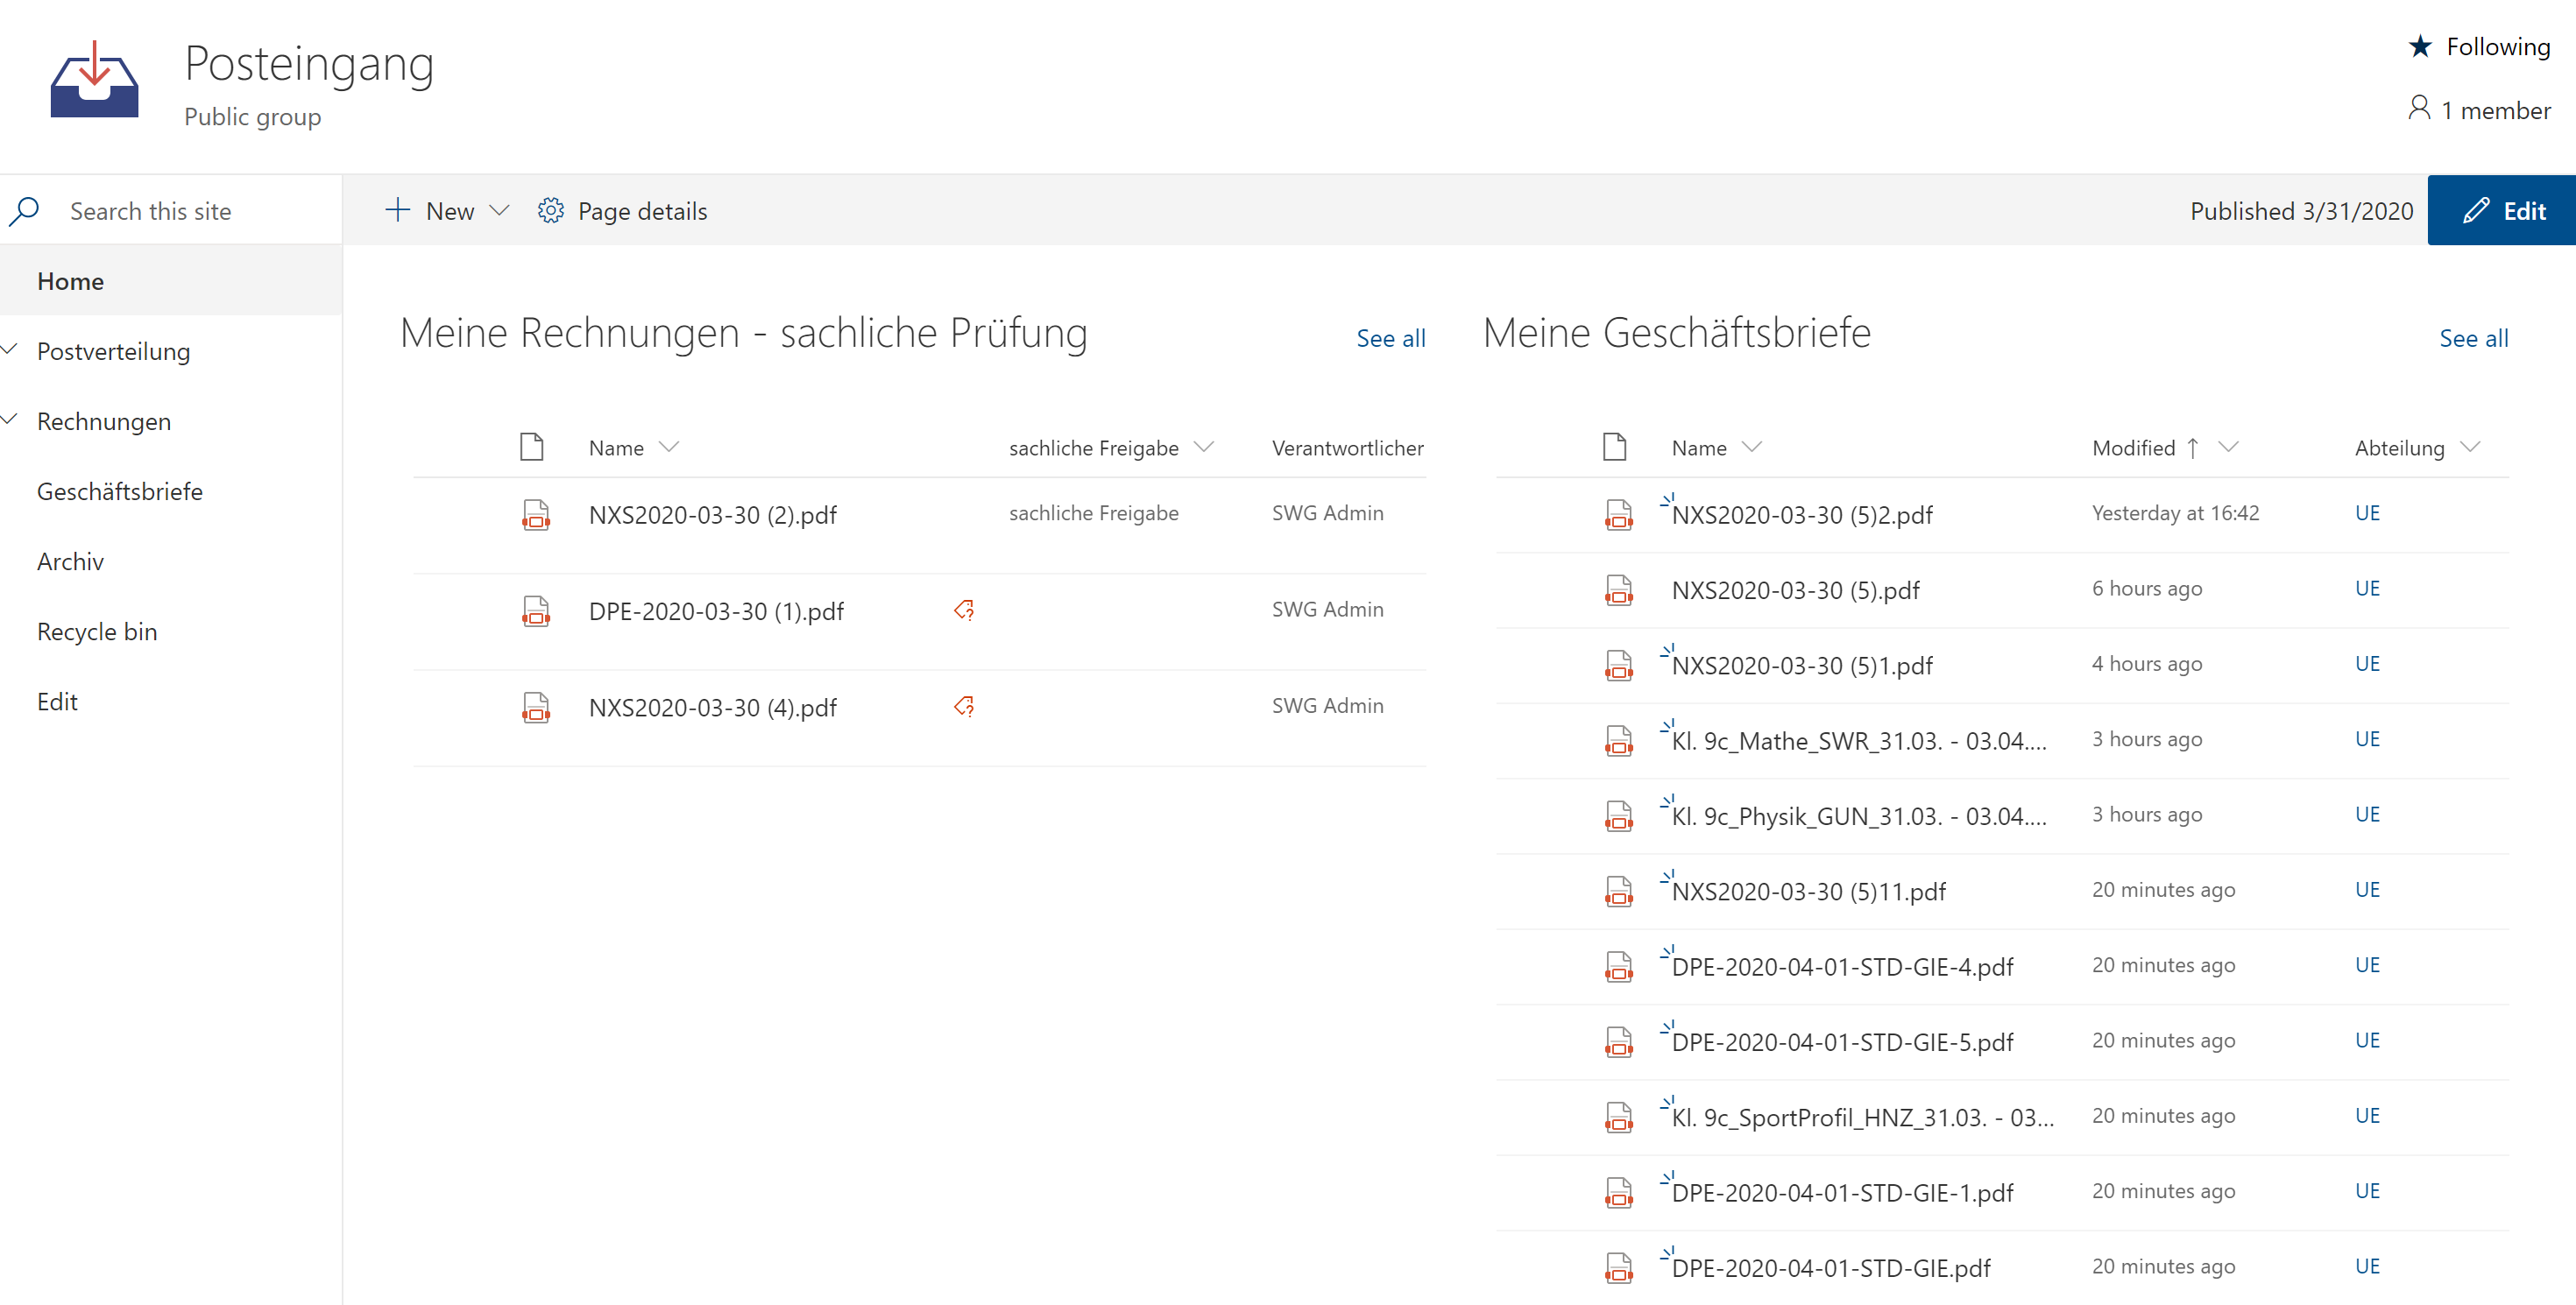Image resolution: width=2576 pixels, height=1305 pixels.
Task: Go to Recycle bin in the navigation
Action: tap(97, 631)
